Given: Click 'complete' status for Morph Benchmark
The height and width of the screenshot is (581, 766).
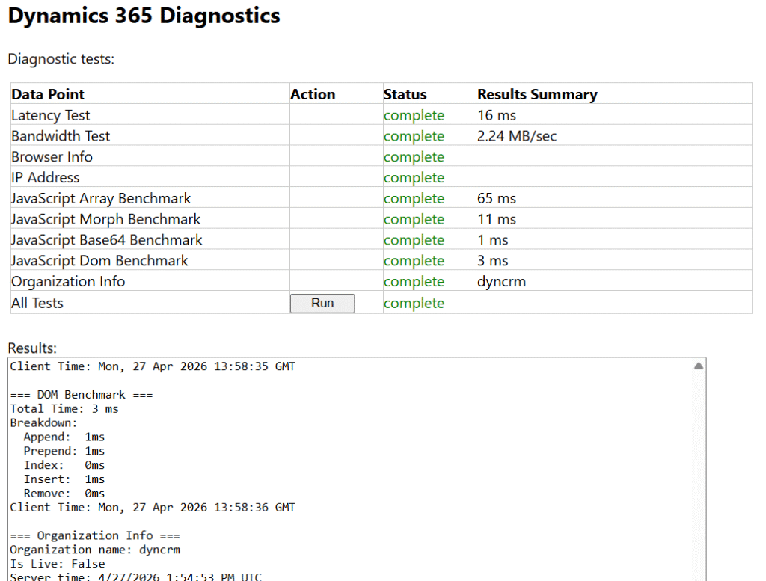Looking at the screenshot, I should 414,220.
